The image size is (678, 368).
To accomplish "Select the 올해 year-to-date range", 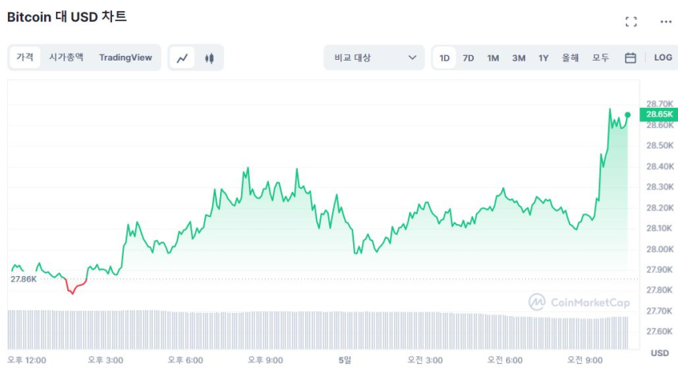I will [570, 57].
